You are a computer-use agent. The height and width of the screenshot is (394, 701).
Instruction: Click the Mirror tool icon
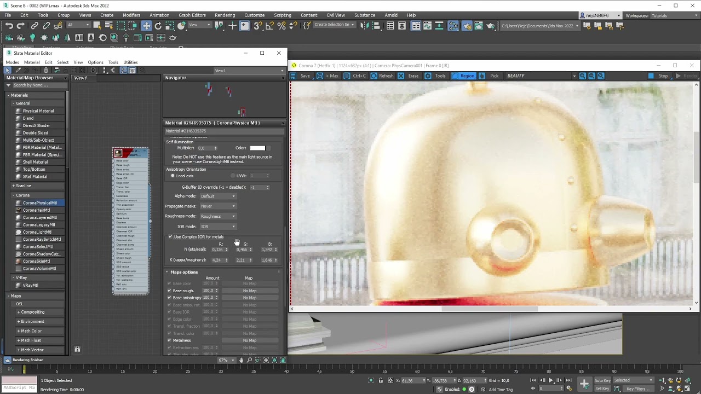click(x=364, y=26)
